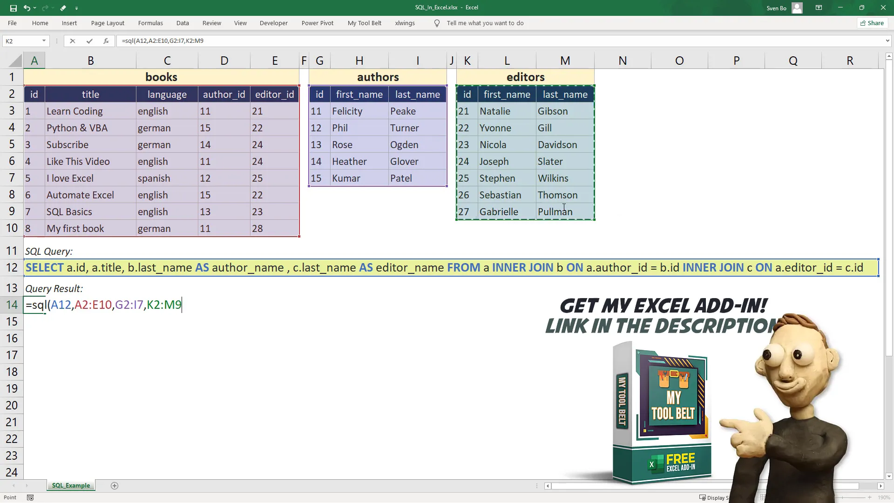Click the Undo icon
Viewport: 894px width, 503px height.
coord(27,8)
